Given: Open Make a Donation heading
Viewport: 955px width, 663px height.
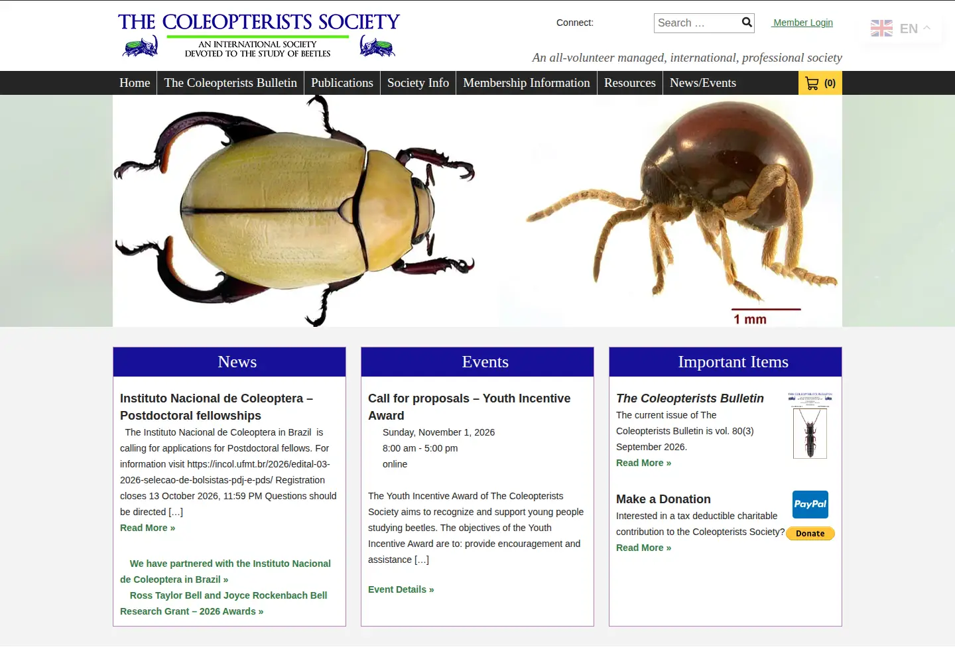Looking at the screenshot, I should pyautogui.click(x=663, y=499).
